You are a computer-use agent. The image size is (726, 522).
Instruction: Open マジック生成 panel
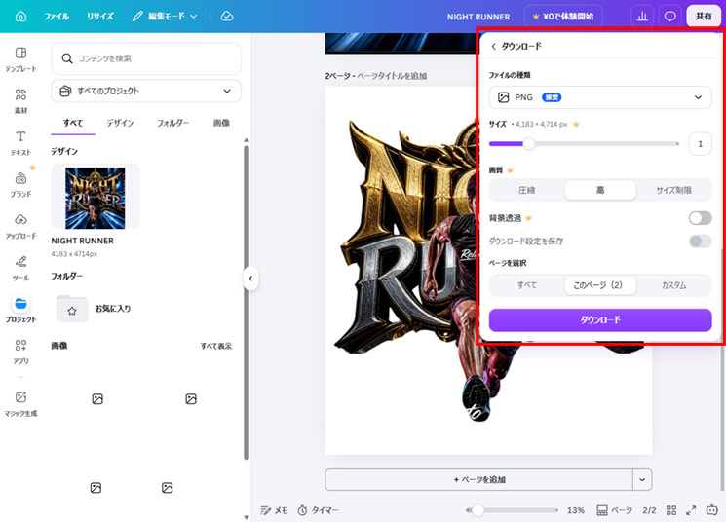coord(20,404)
